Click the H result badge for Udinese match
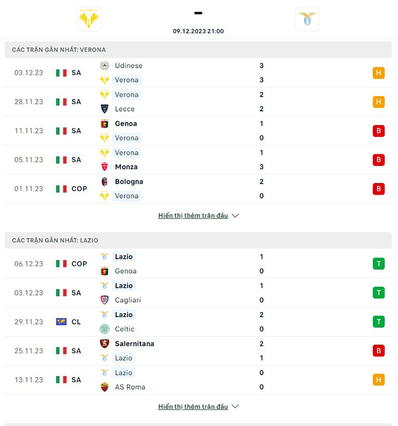Image resolution: width=398 pixels, height=426 pixels. coord(378,73)
